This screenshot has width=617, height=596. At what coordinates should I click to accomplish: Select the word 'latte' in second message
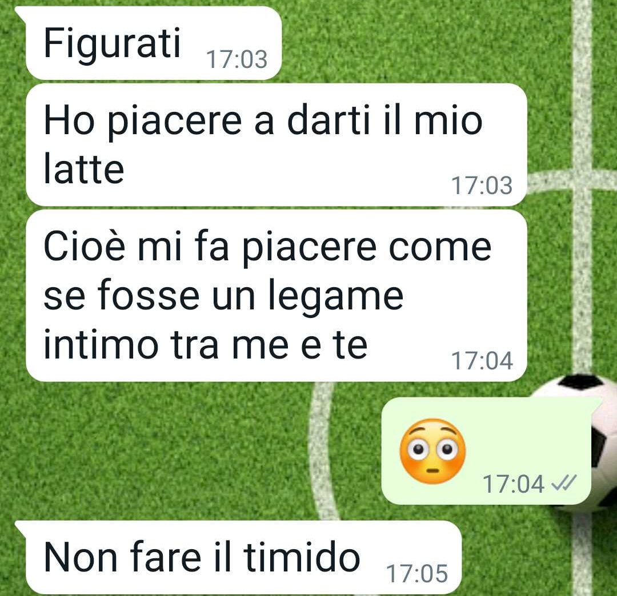click(x=84, y=168)
